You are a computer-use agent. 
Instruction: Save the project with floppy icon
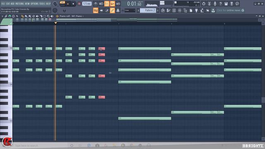[x=226, y=4]
